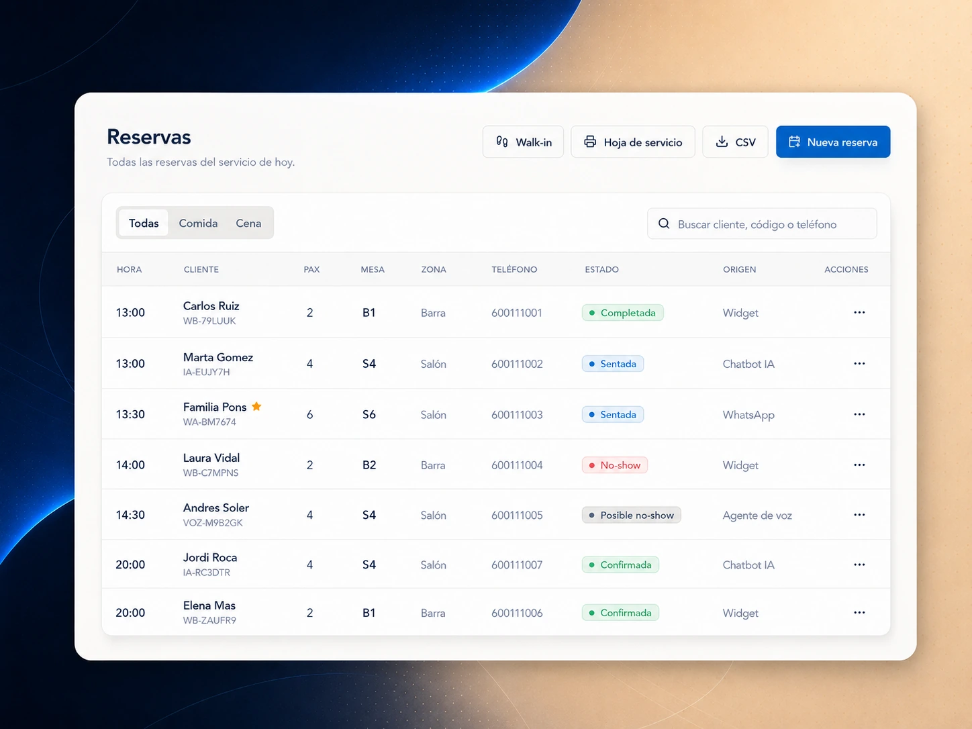
Task: Switch to the Cena tab
Action: tap(248, 223)
